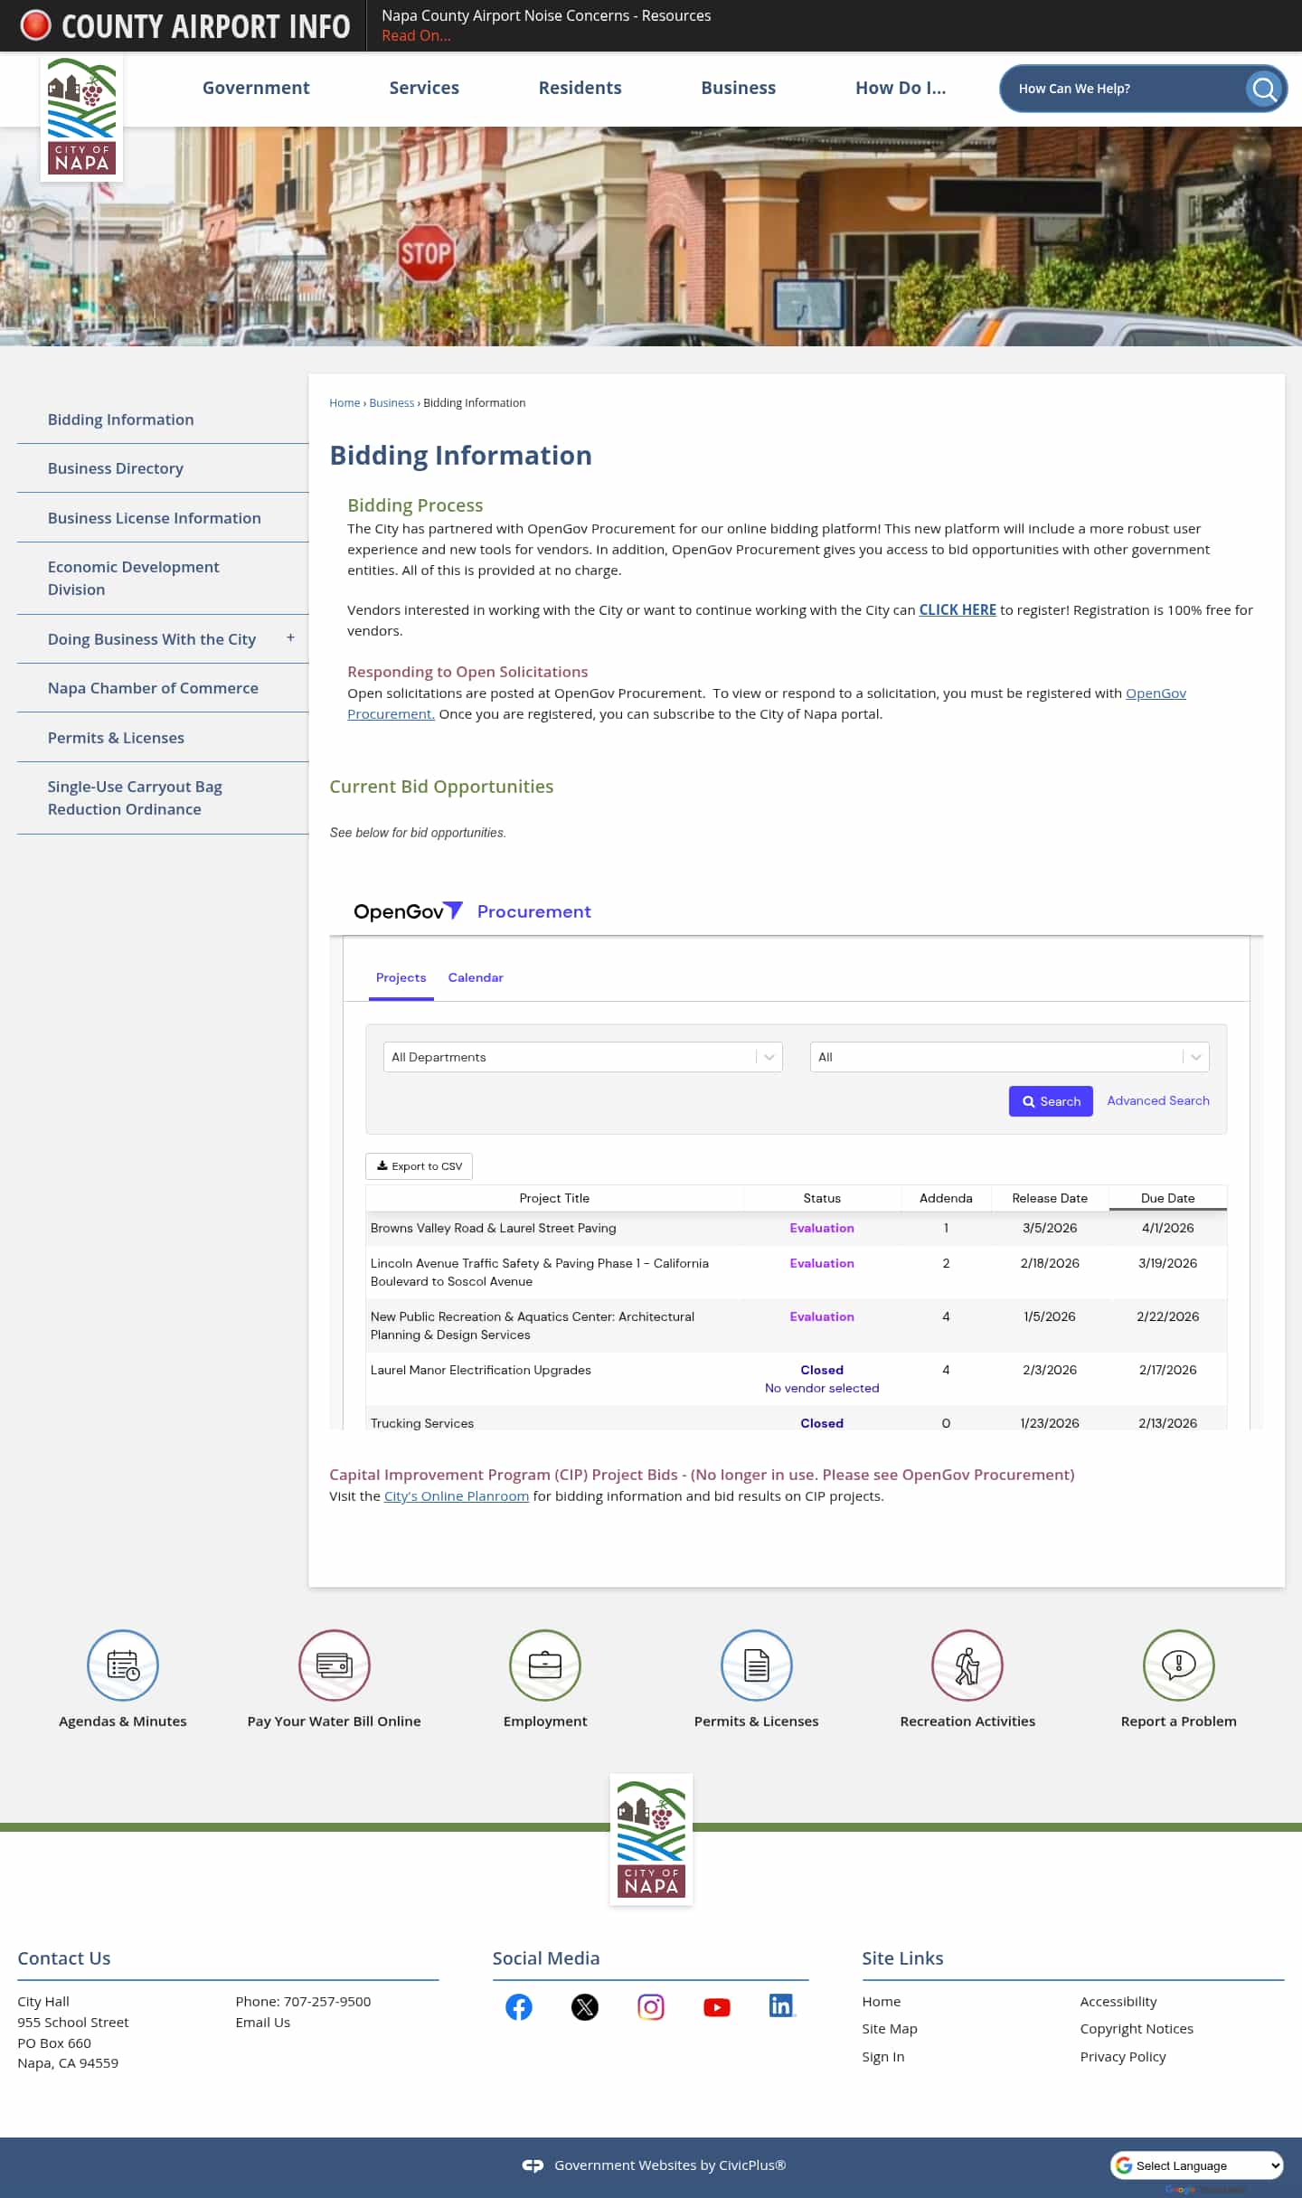Image resolution: width=1302 pixels, height=2198 pixels.
Task: Open the Accessibility footer link
Action: tap(1118, 2002)
